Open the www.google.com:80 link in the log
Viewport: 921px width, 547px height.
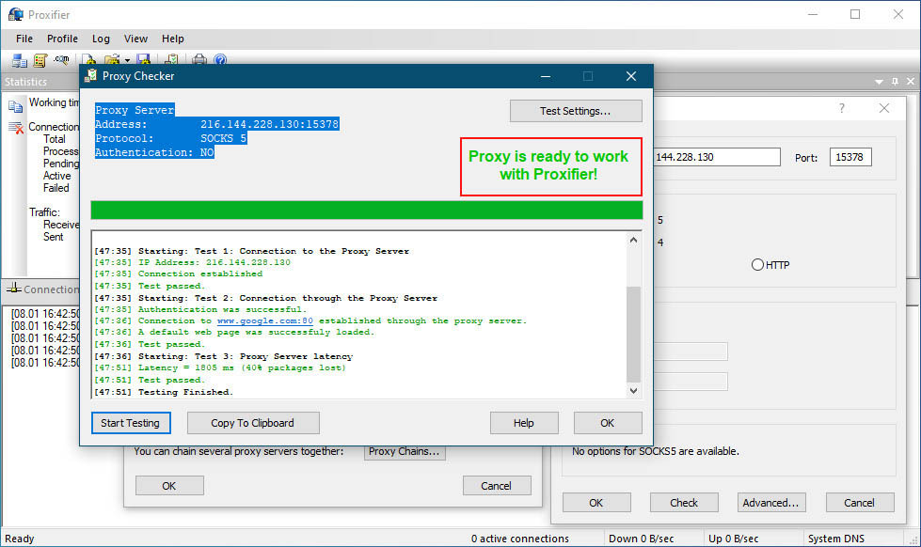click(x=265, y=321)
